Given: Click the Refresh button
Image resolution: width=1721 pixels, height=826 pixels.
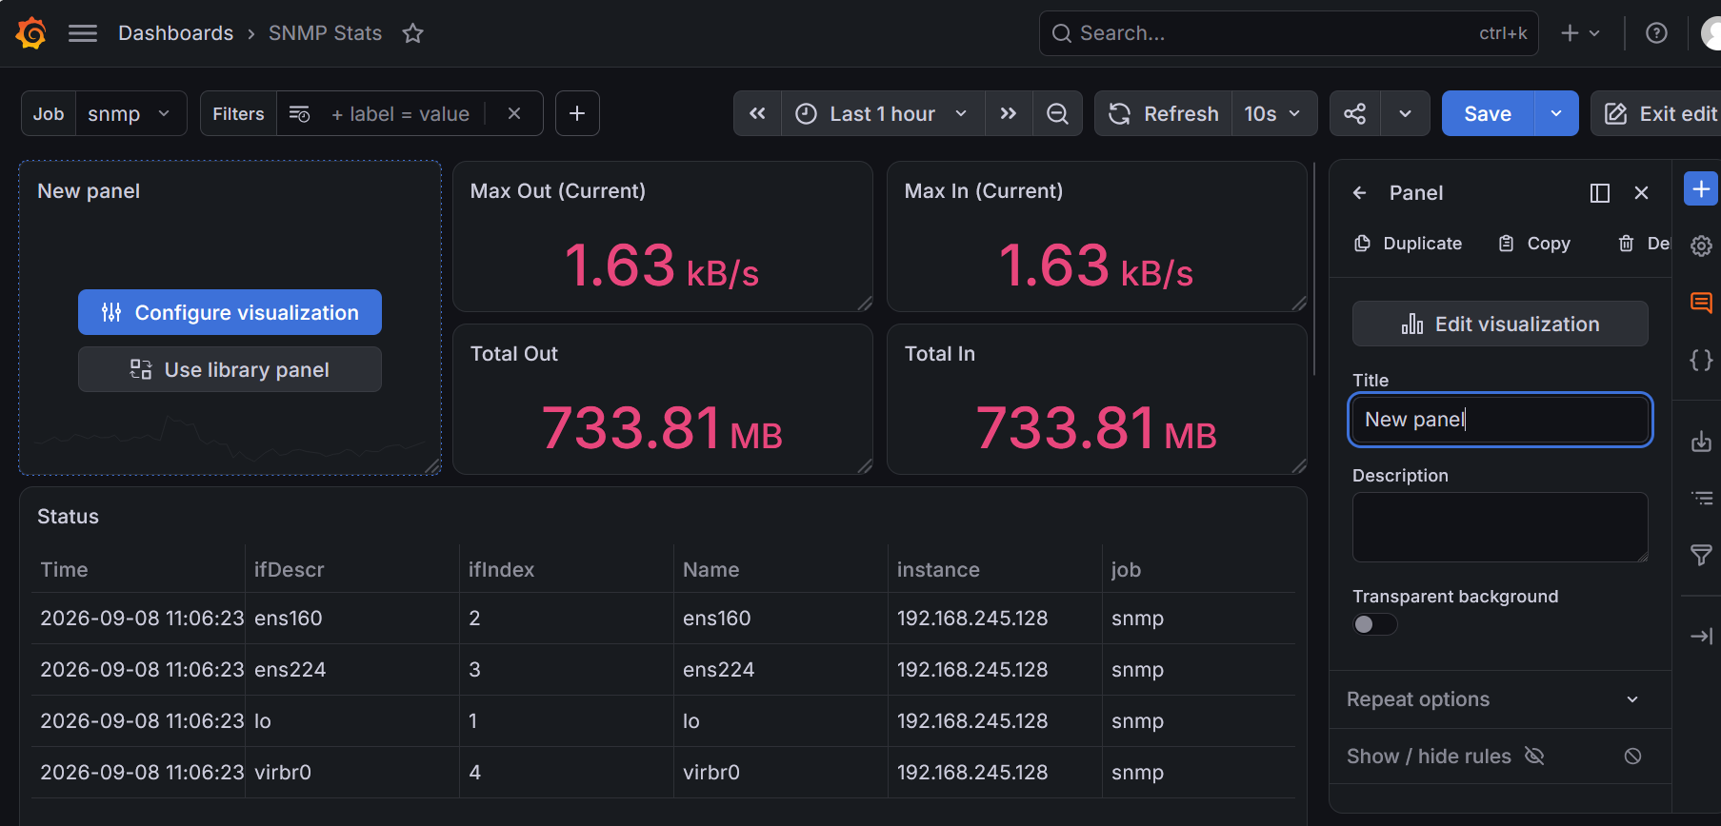Looking at the screenshot, I should click(x=1164, y=113).
